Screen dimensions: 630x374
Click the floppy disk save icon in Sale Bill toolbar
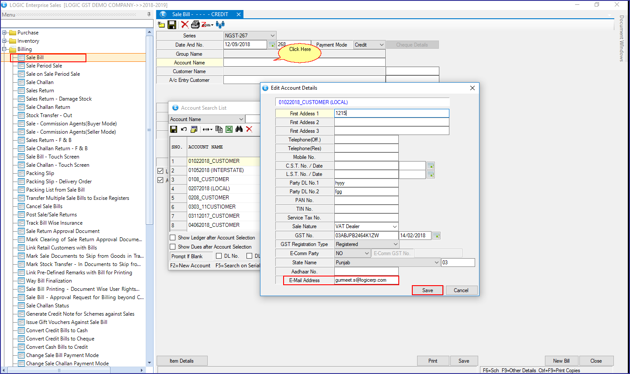click(x=172, y=25)
